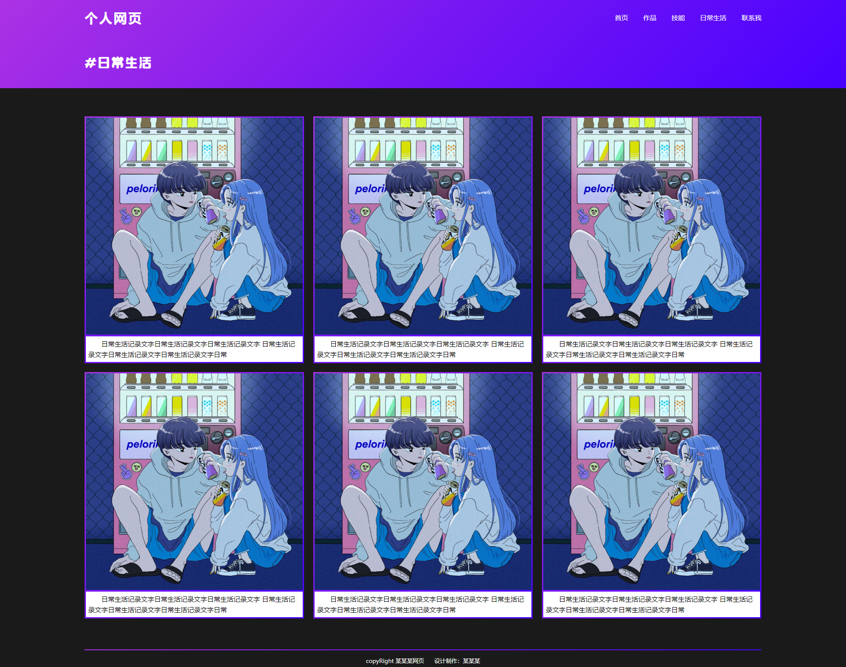846x667 pixels.
Task: Open the left image in the bottom row
Action: (x=194, y=482)
